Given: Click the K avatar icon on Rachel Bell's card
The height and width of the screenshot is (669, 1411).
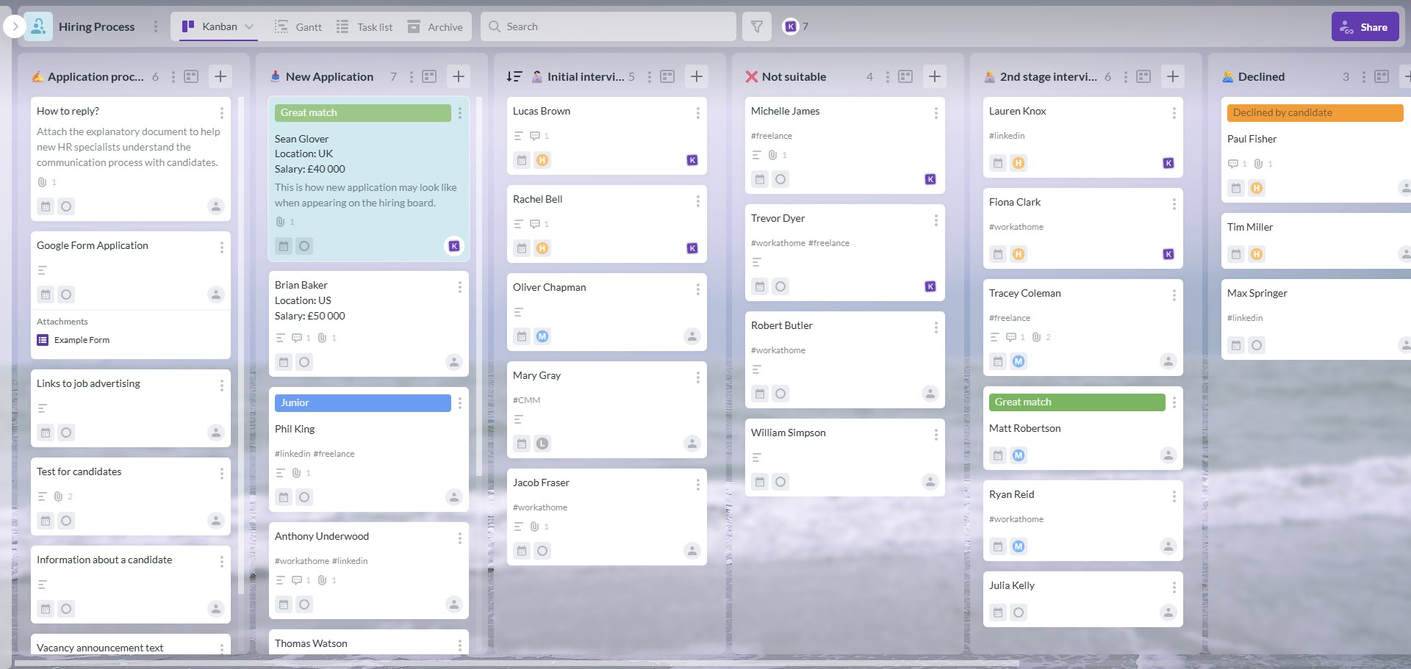Looking at the screenshot, I should pyautogui.click(x=692, y=248).
